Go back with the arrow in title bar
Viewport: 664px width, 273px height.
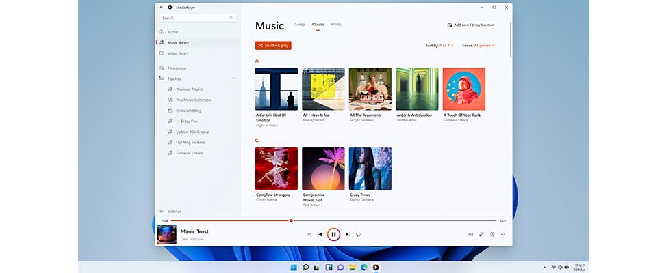tap(162, 8)
